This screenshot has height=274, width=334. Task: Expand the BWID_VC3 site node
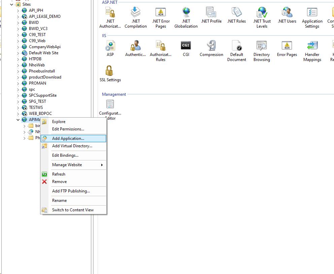18,29
